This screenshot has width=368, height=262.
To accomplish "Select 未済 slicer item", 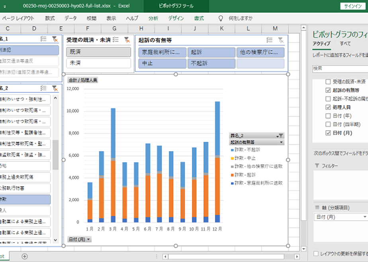I will point(99,63).
